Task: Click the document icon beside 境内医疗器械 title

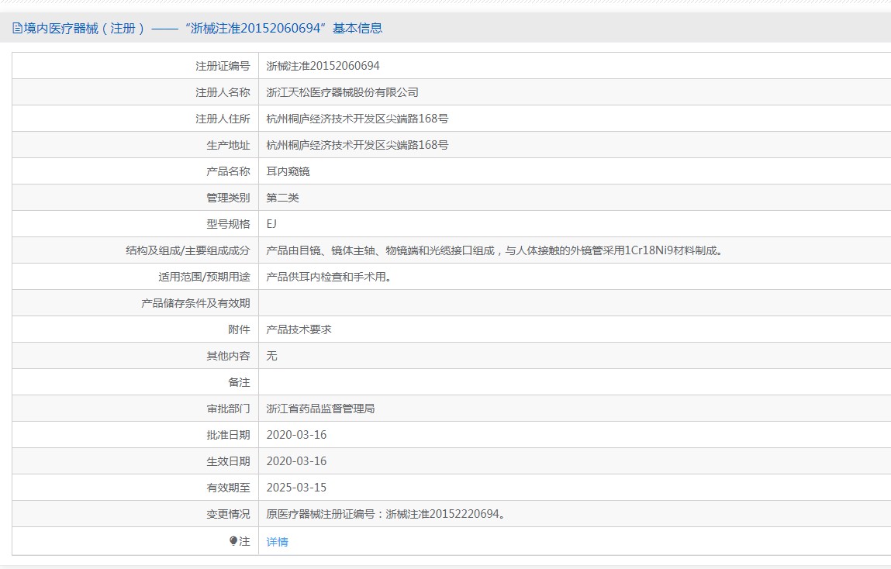Action: (18, 28)
